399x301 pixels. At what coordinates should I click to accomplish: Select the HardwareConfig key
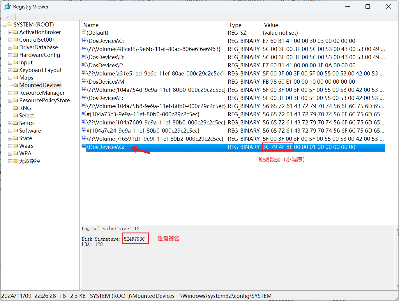[x=40, y=55]
